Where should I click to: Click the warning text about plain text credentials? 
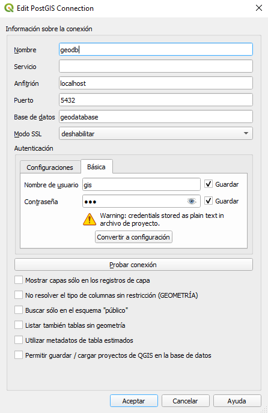pyautogui.click(x=162, y=220)
